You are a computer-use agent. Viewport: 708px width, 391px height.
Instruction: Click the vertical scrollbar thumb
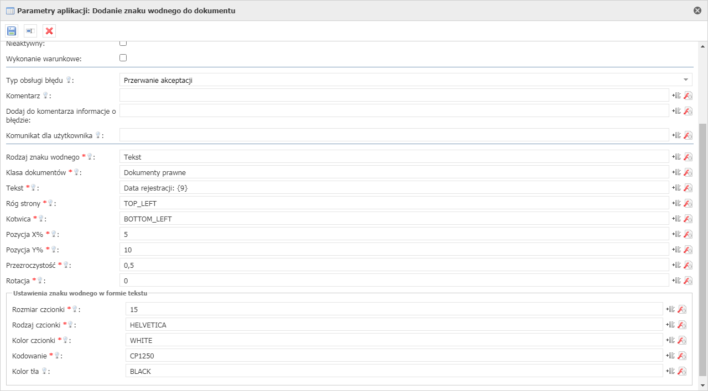703,249
